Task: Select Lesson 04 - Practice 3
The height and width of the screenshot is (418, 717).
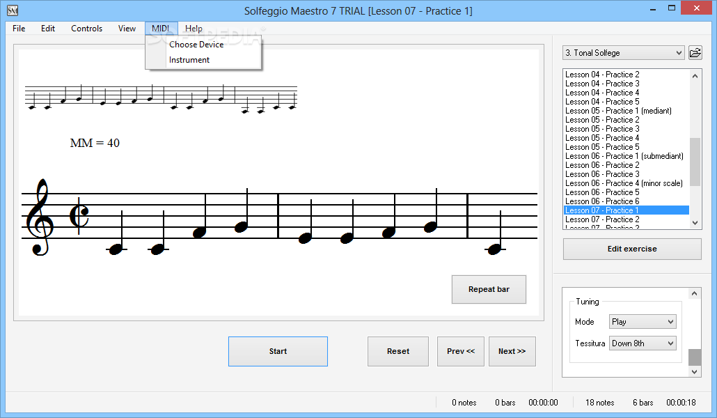Action: click(x=627, y=84)
